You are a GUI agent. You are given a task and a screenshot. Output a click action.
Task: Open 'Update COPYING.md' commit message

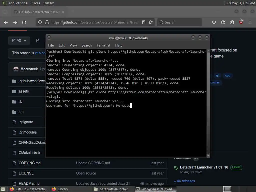pyautogui.click(x=93, y=163)
